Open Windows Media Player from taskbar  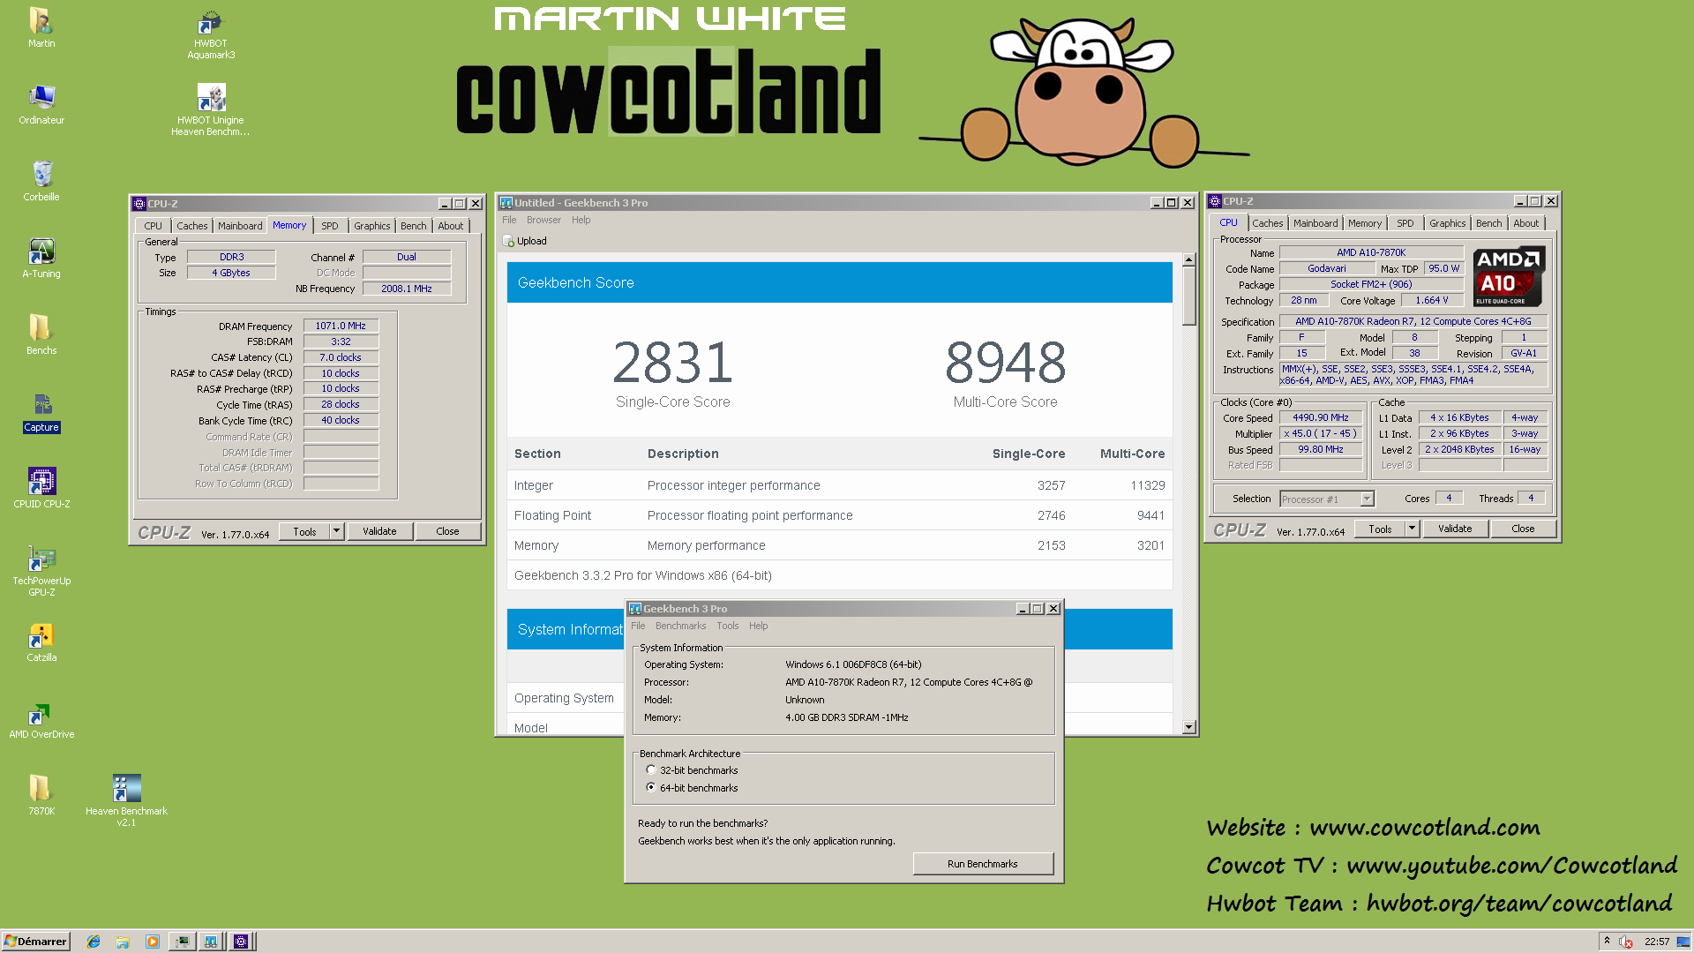152,942
